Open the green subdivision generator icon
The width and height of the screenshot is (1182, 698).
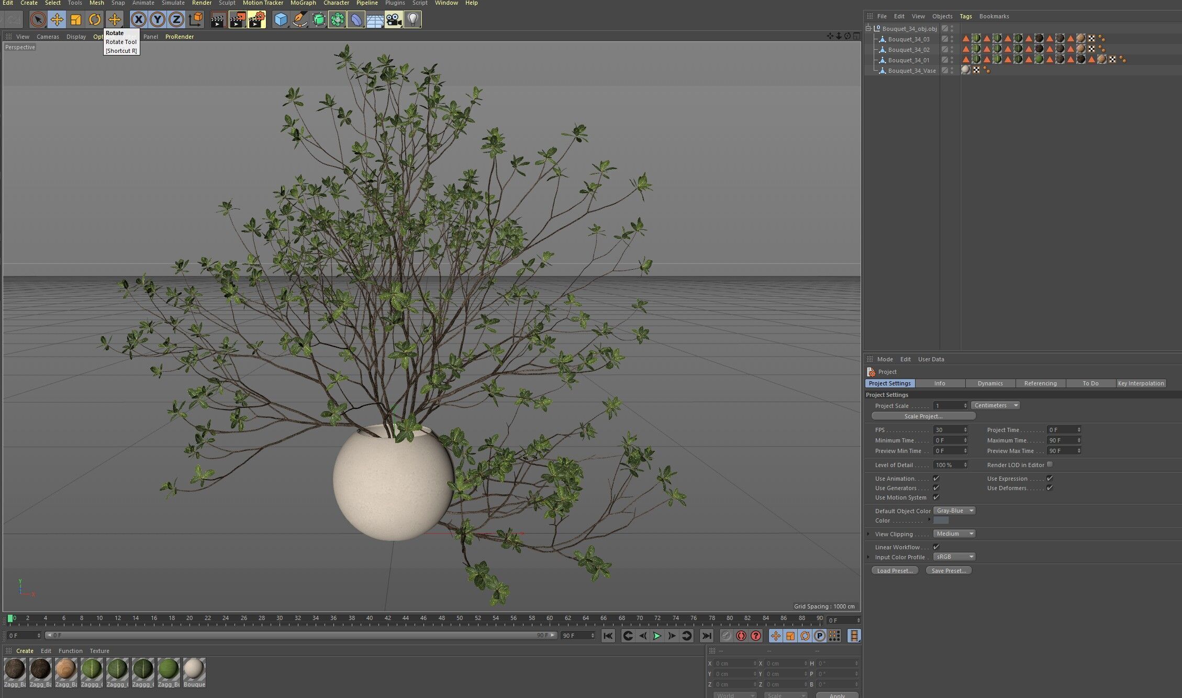pos(319,20)
